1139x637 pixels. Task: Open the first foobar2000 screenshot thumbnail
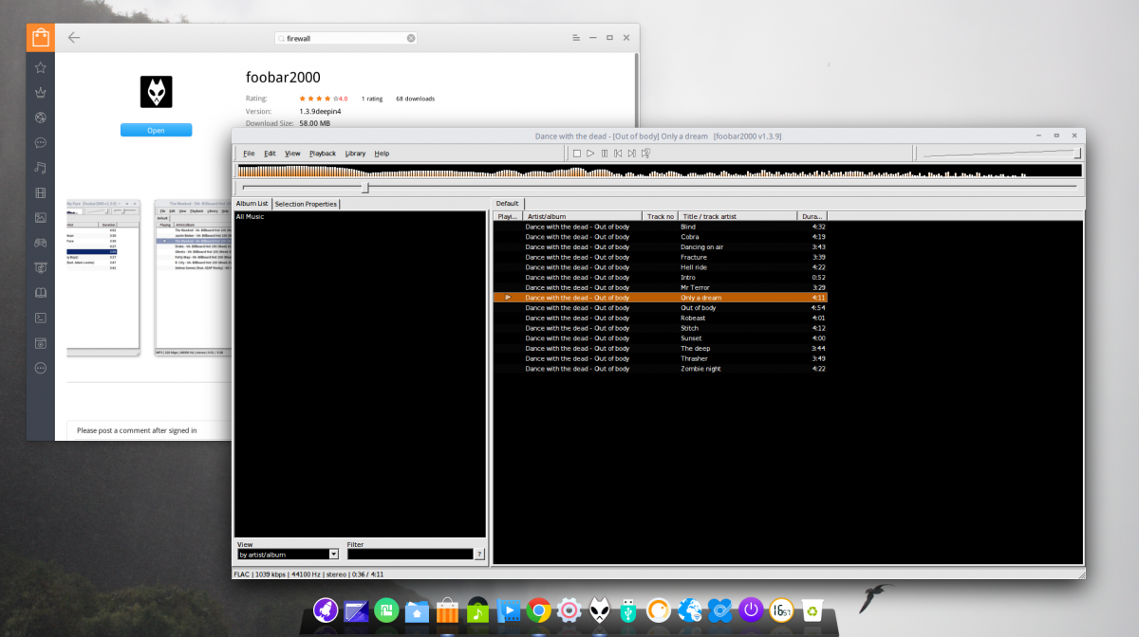(104, 278)
